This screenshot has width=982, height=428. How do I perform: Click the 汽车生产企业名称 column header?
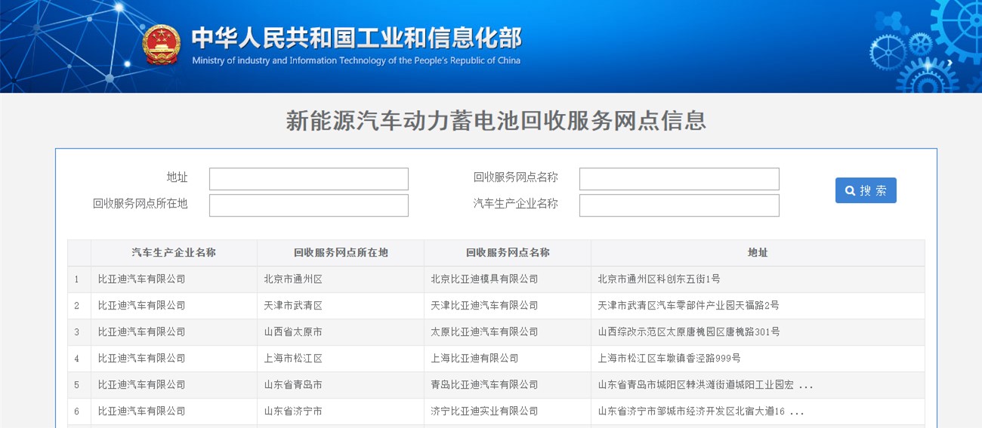[174, 253]
